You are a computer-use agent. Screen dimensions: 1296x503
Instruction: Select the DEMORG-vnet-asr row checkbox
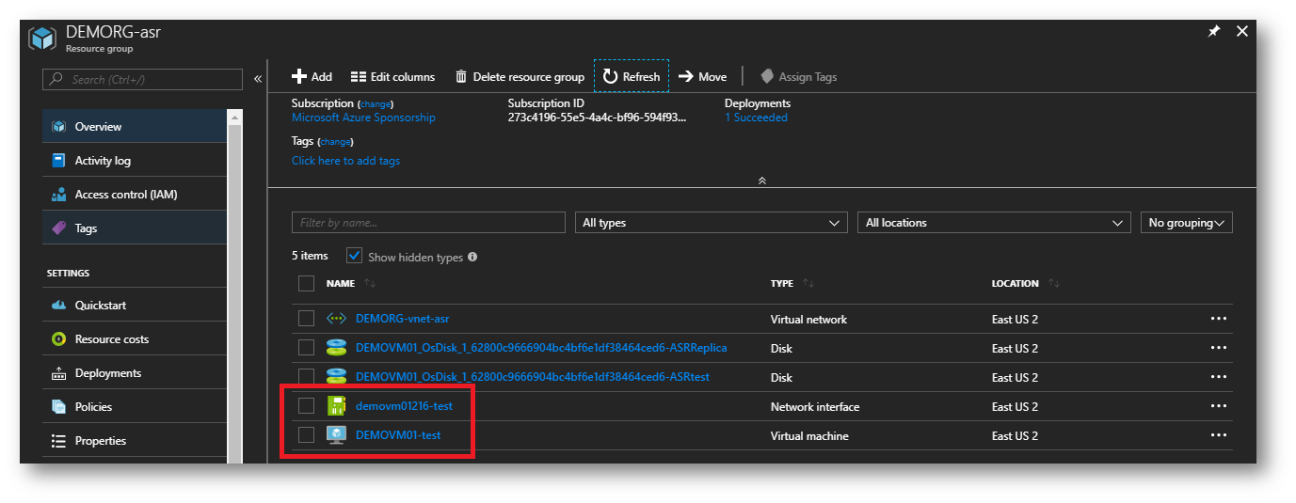[x=306, y=319]
